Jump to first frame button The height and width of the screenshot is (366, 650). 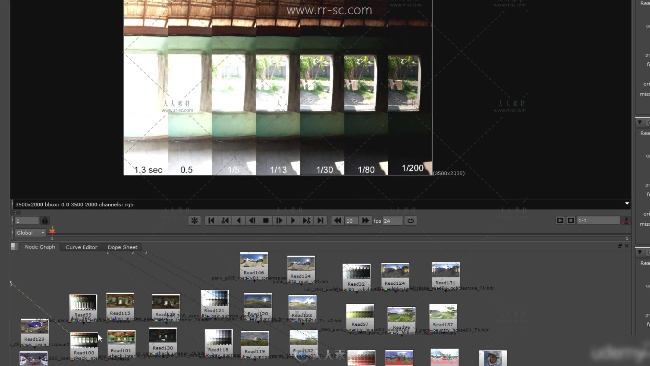tap(211, 221)
